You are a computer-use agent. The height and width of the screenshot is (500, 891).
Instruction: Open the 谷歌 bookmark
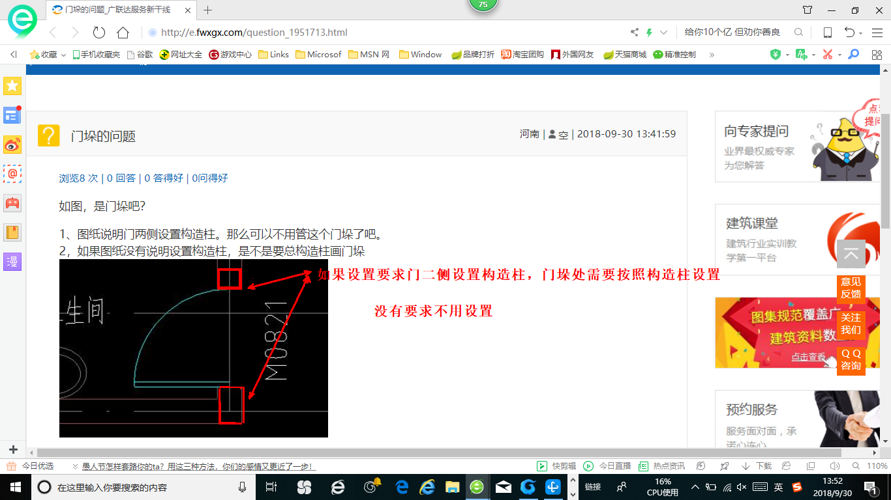pyautogui.click(x=140, y=55)
